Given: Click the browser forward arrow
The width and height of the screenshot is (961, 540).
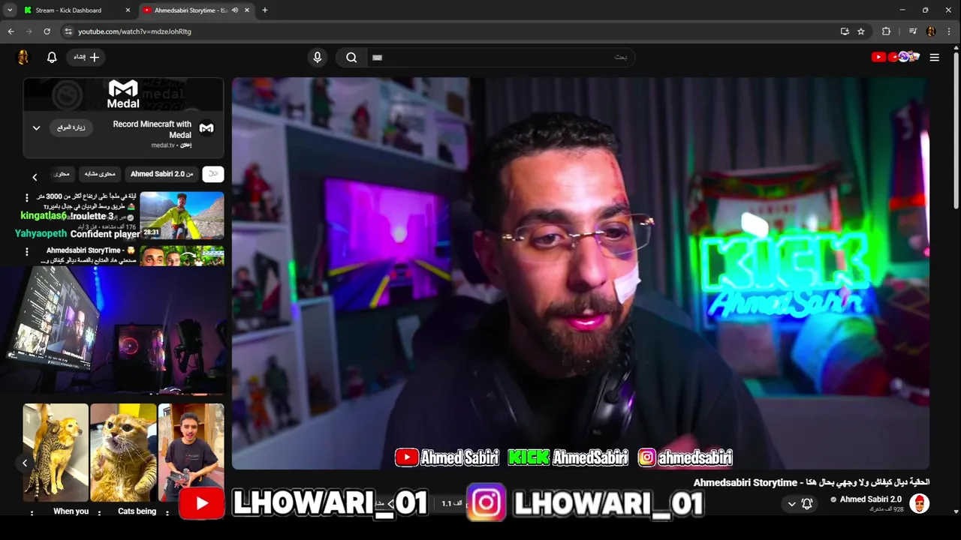Looking at the screenshot, I should pos(29,31).
